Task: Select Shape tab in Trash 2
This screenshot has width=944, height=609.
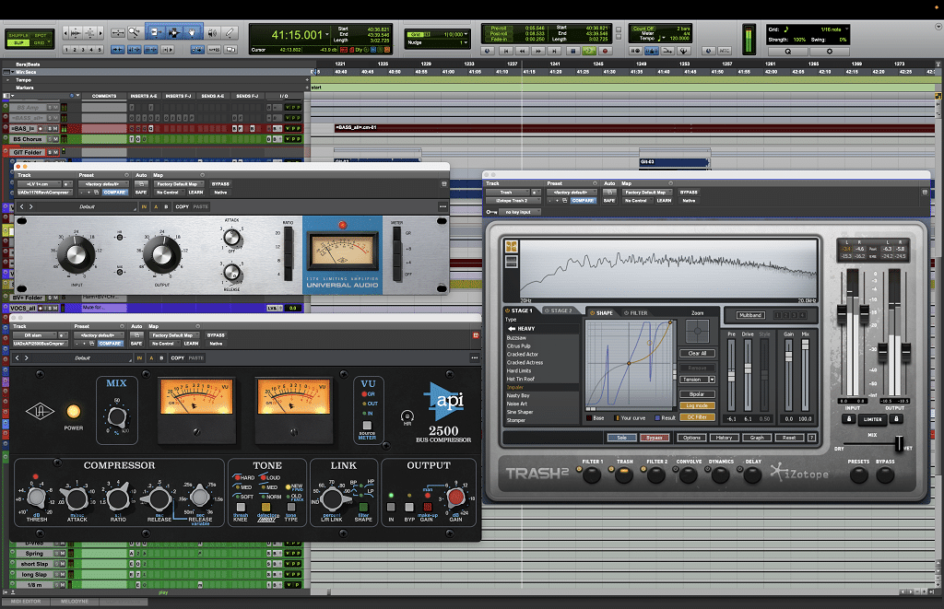Action: tap(601, 313)
